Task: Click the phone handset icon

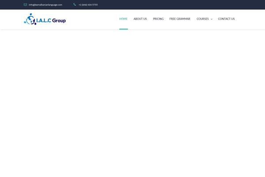Action: (x=75, y=4)
